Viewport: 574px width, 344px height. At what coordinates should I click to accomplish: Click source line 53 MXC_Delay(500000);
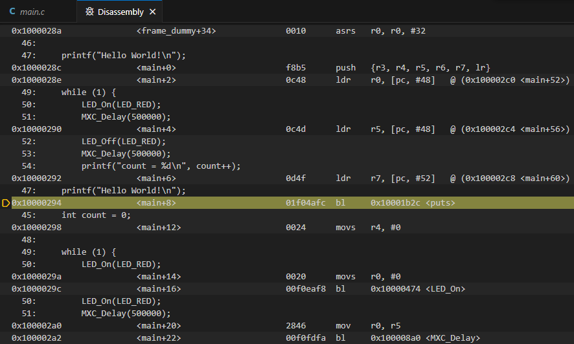[96, 154]
